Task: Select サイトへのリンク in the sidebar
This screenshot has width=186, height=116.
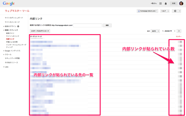Action: click(x=13, y=36)
